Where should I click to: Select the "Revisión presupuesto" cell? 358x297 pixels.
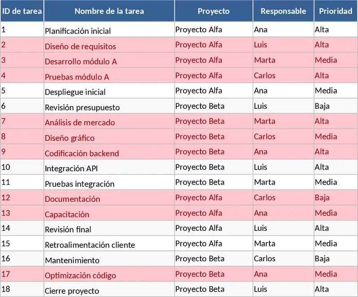(82, 107)
